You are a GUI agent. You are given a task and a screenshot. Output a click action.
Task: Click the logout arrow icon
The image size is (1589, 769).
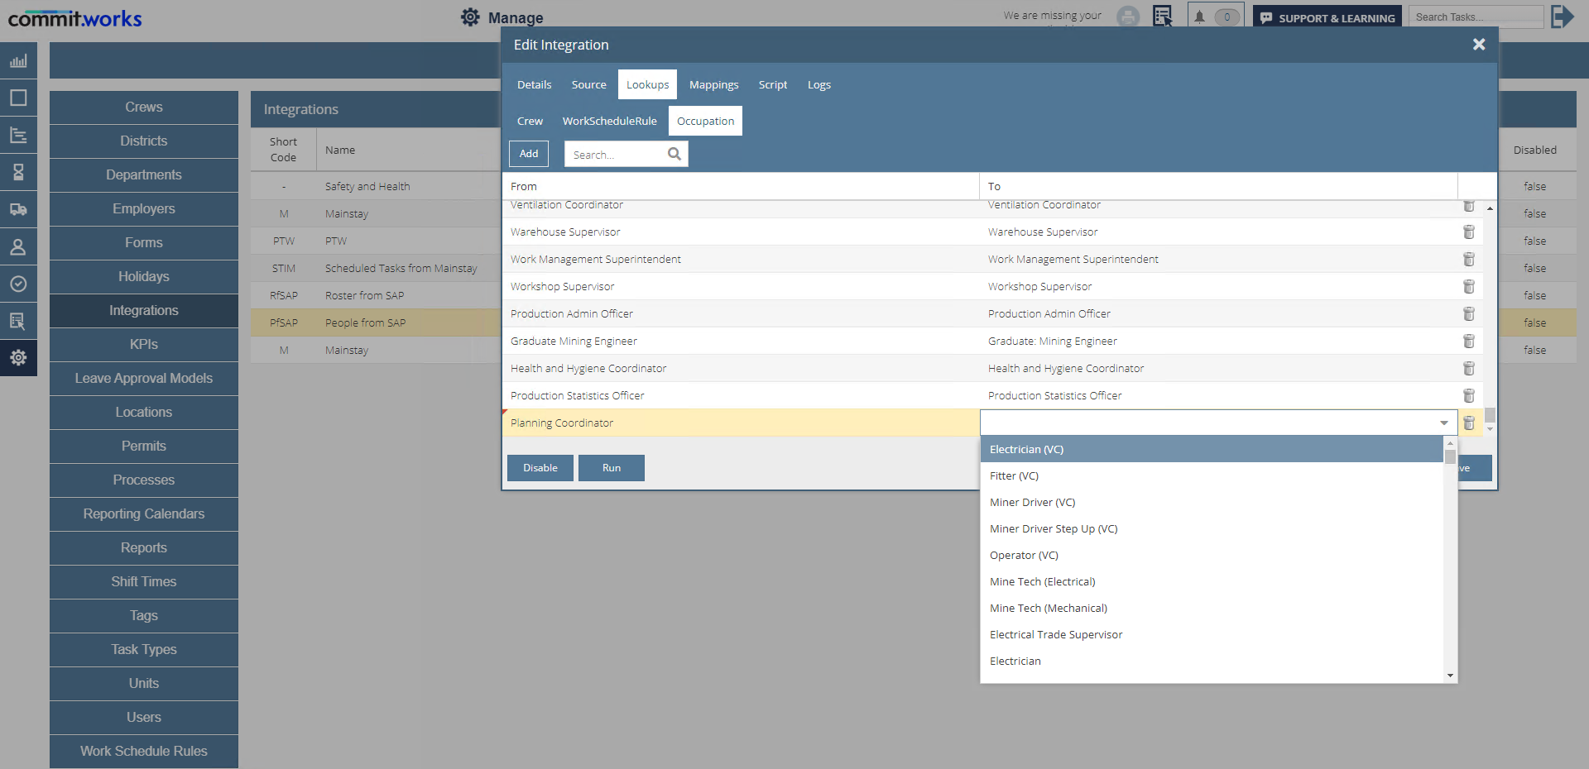click(1562, 17)
